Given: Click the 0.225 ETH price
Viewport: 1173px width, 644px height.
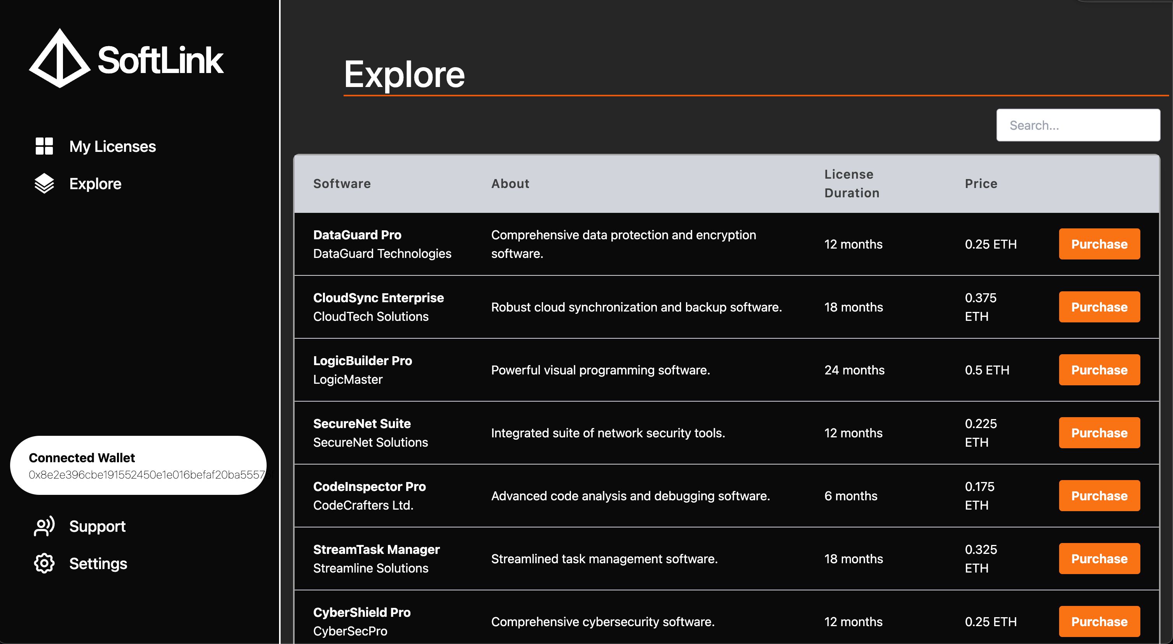Looking at the screenshot, I should tap(980, 433).
